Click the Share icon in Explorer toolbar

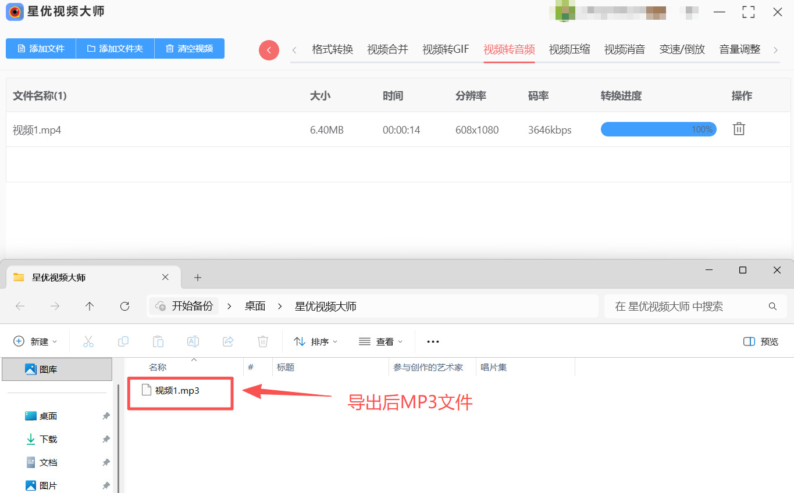[x=228, y=341]
